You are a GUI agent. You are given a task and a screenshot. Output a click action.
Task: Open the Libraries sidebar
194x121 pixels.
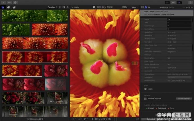(x=3, y=7)
